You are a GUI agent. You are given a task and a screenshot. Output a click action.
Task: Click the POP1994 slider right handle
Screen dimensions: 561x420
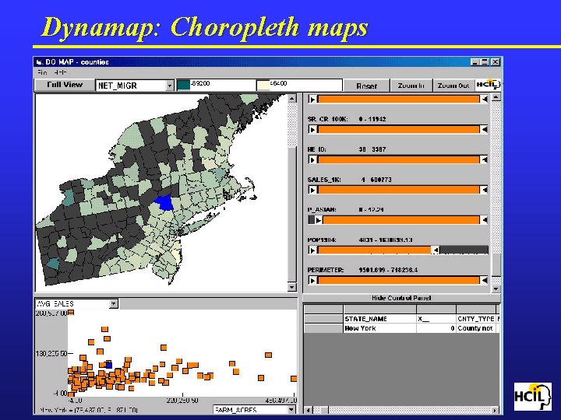click(x=436, y=250)
